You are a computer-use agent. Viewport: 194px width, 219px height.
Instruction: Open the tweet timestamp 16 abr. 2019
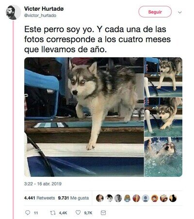pos(43,184)
